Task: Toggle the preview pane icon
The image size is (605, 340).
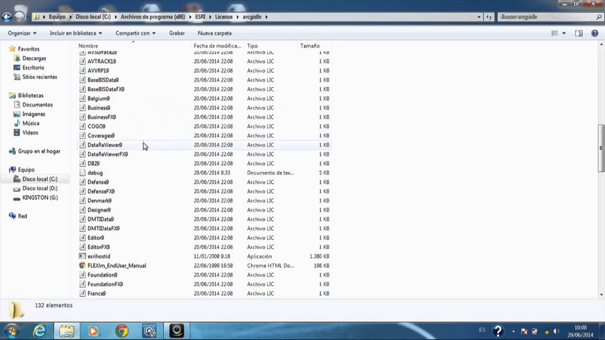Action: pyautogui.click(x=579, y=33)
